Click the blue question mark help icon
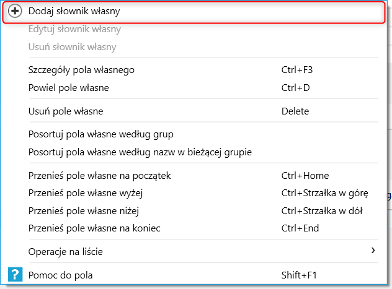The image size is (392, 289). [16, 274]
